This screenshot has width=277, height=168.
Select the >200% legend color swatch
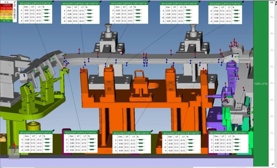point(6,5)
